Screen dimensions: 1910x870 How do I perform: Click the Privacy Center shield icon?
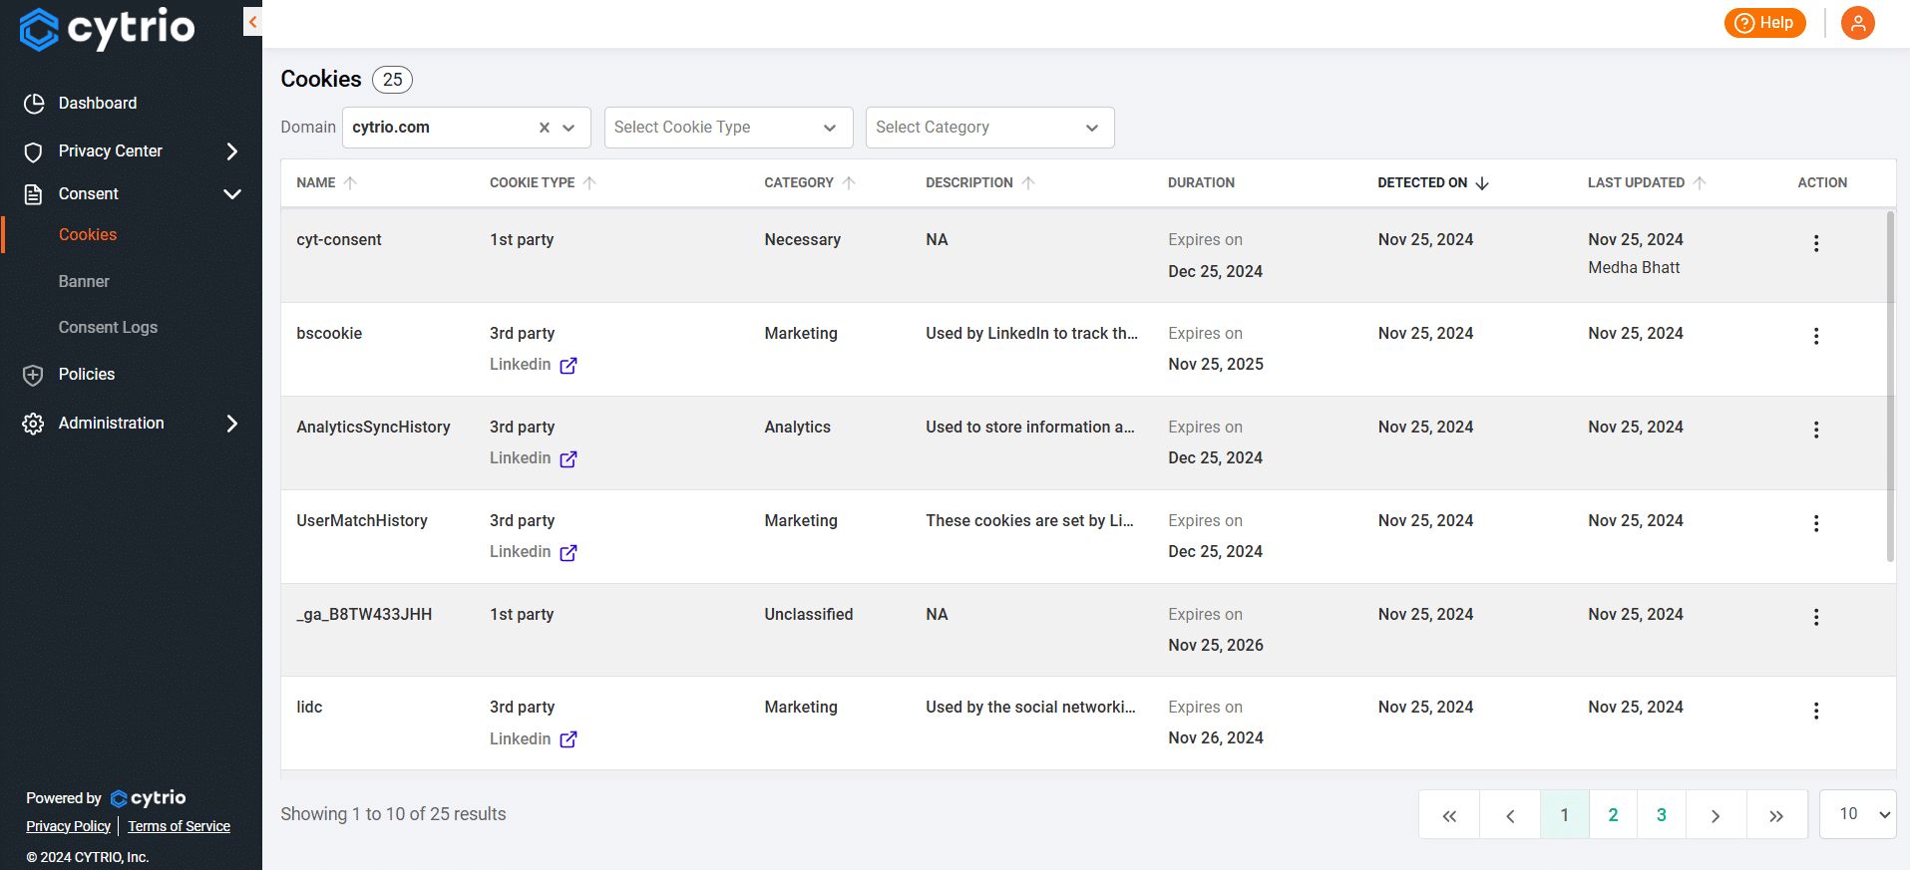(x=34, y=151)
